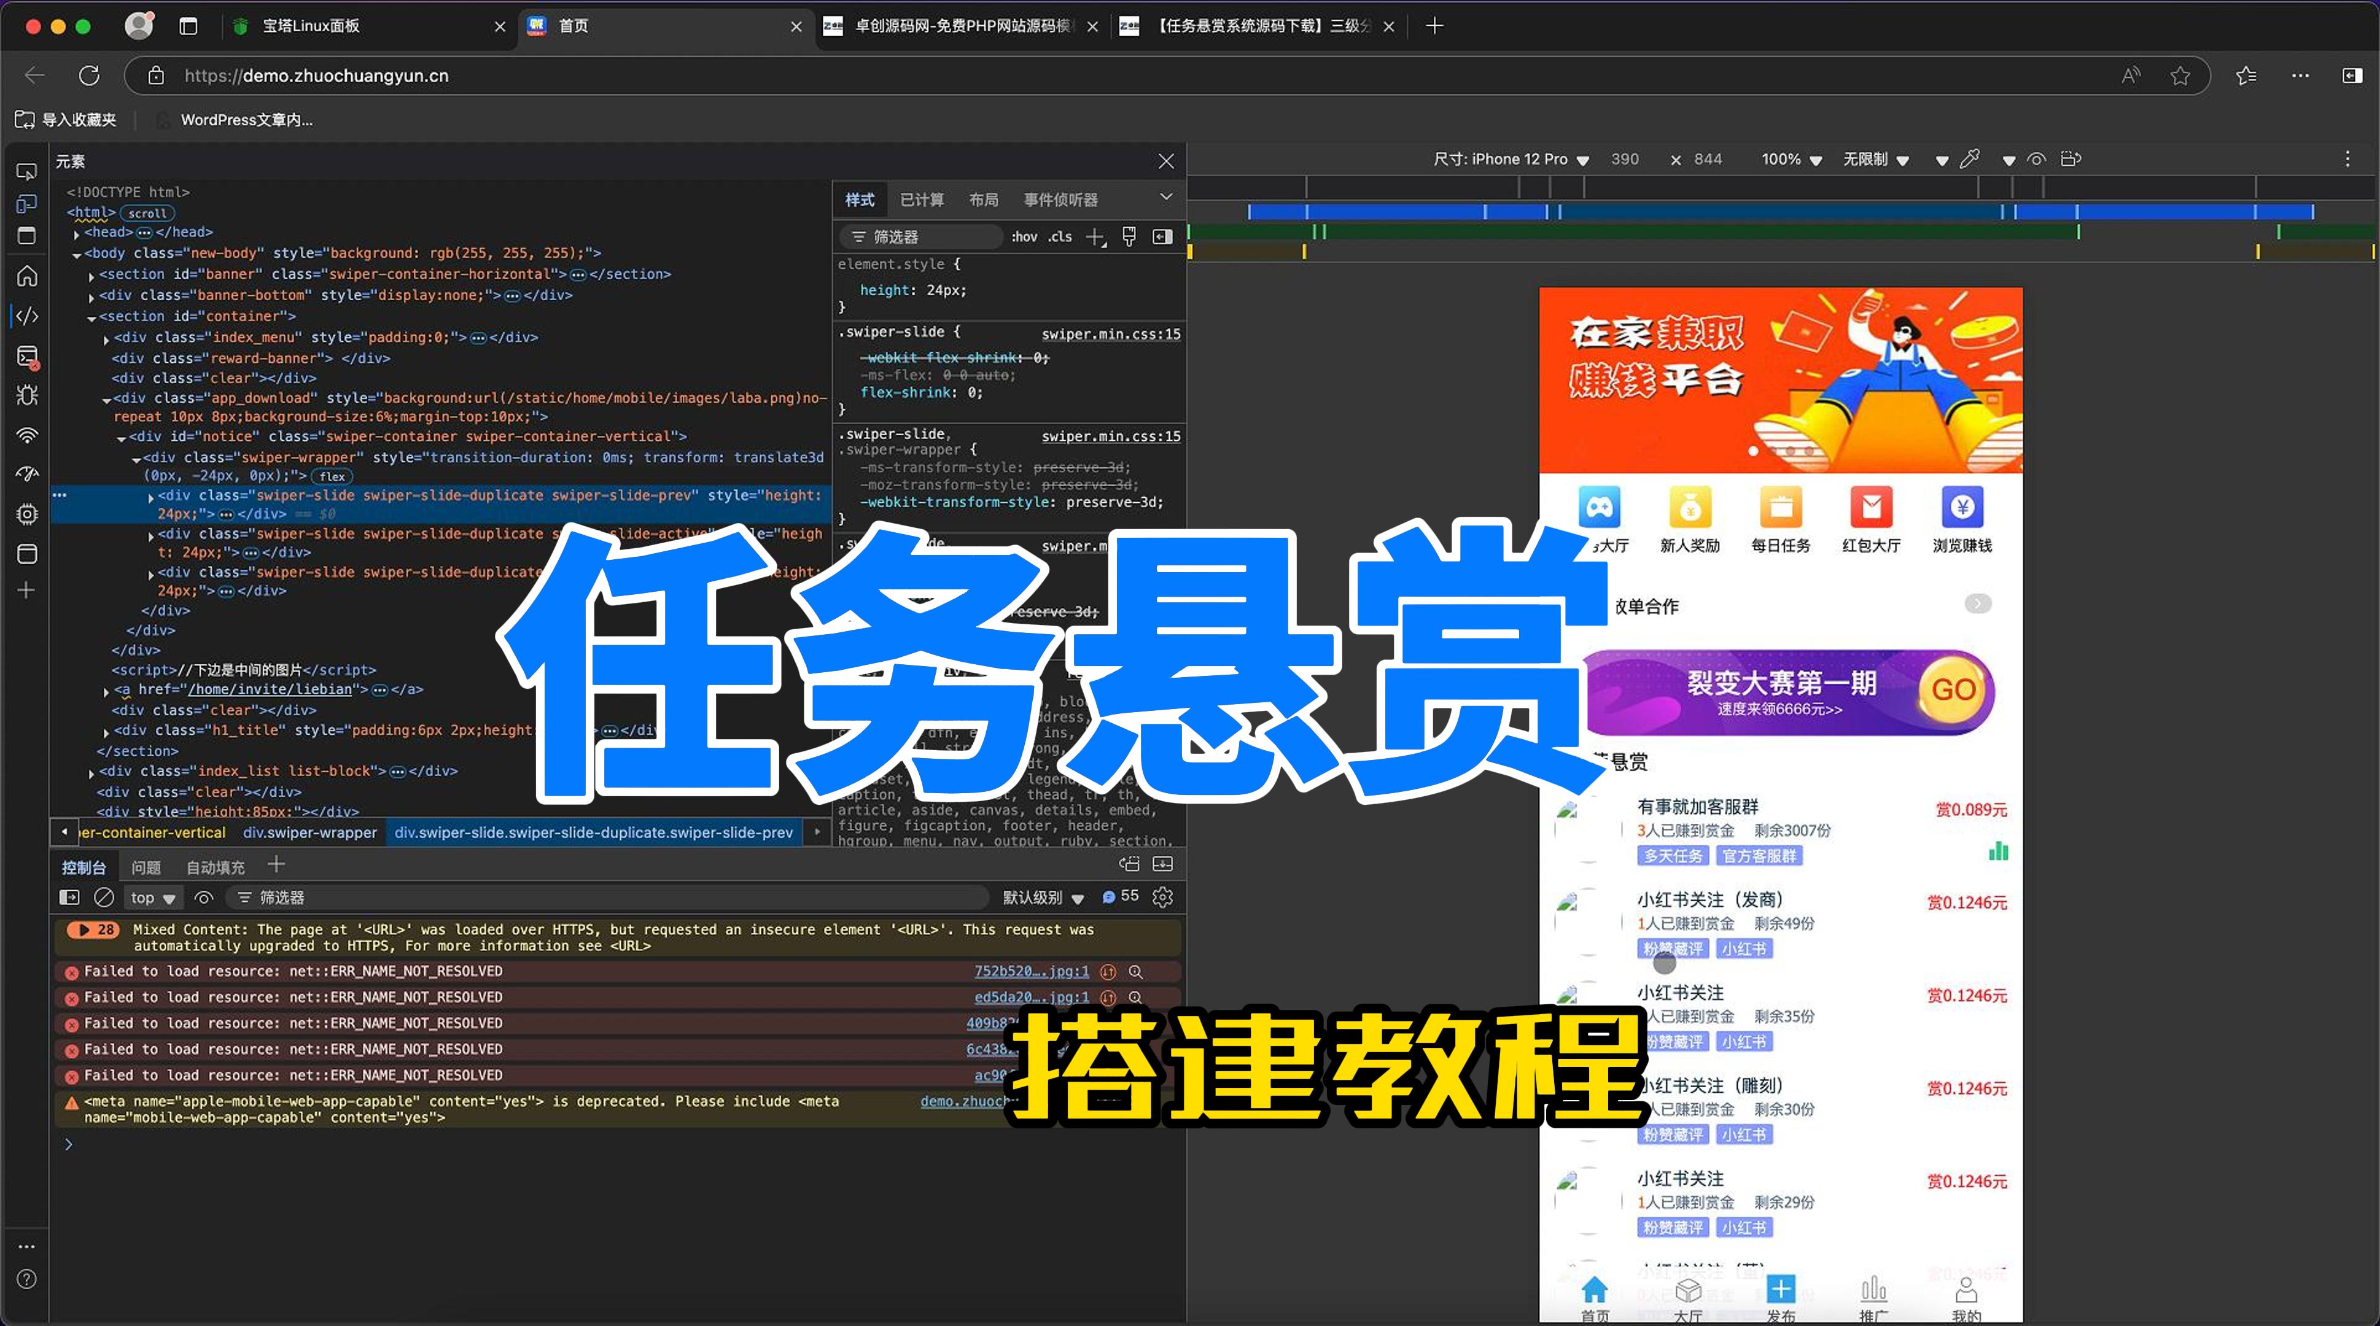This screenshot has height=1326, width=2380.
Task: Click the eyedropper icon in device toolbar
Action: tap(1970, 159)
